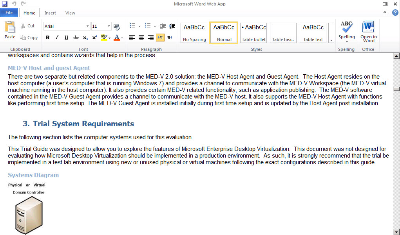Click the scrollbar up arrow
This screenshot has height=235, width=400.
click(396, 56)
